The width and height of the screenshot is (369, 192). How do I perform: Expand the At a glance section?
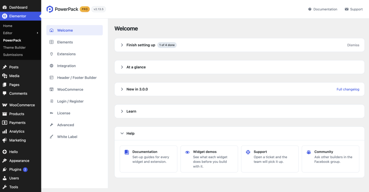point(122,67)
